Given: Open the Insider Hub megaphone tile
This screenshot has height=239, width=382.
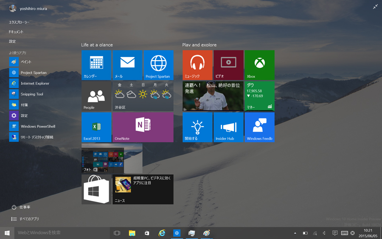Looking at the screenshot, I should point(228,127).
